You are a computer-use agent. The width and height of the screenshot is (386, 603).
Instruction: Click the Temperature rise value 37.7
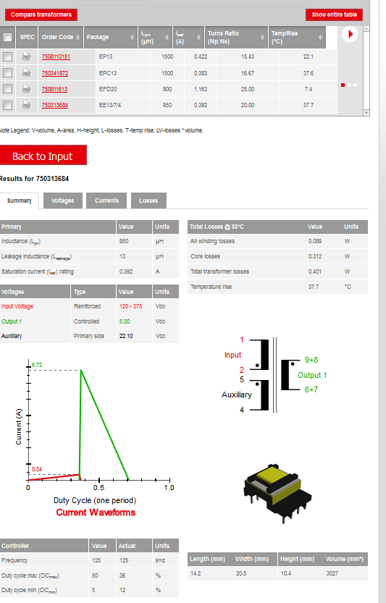(314, 287)
